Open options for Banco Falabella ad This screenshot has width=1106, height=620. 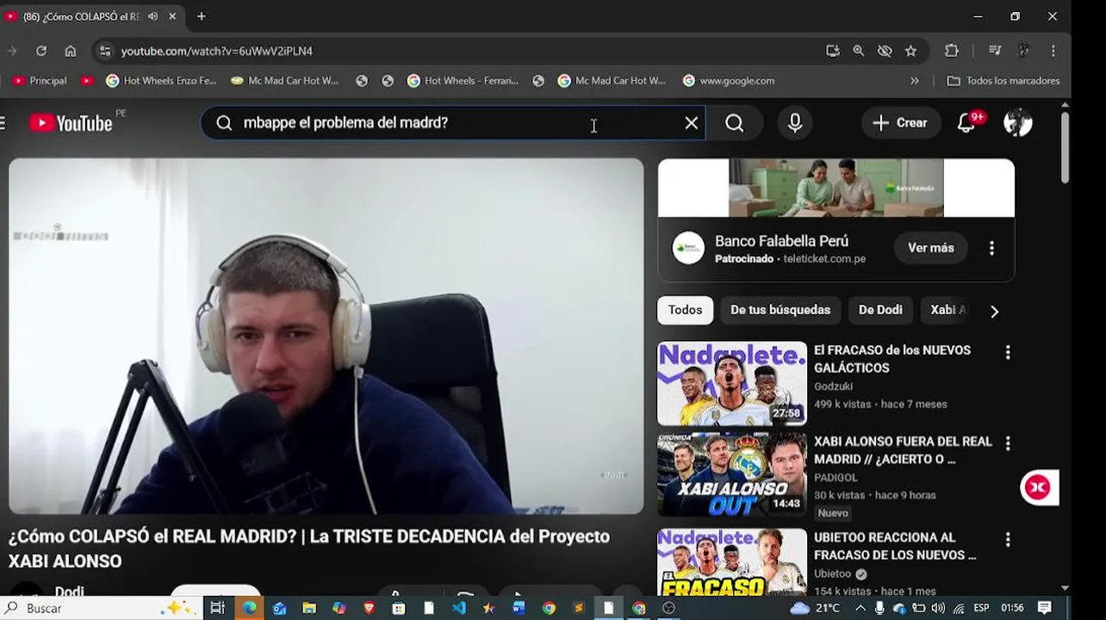(x=991, y=248)
